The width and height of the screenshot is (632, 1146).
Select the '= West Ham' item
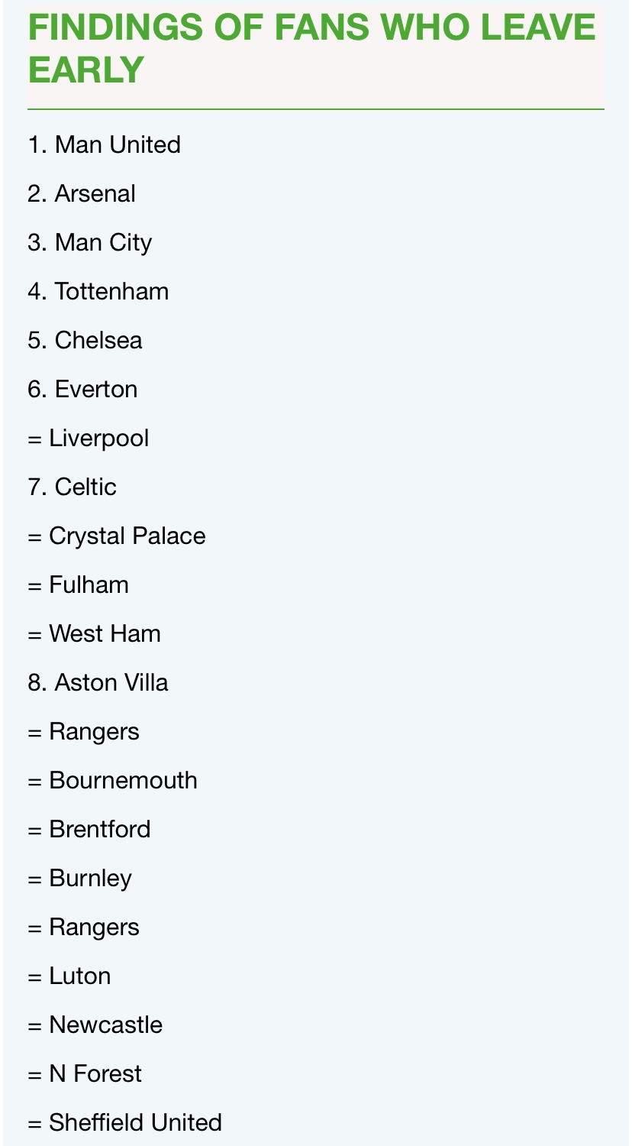coord(95,633)
